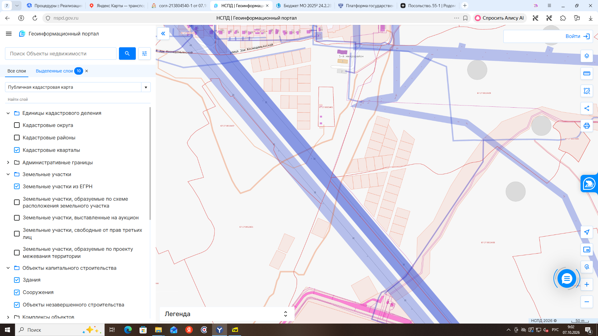
Task: Open the hamburger menu in portal header
Action: 9,34
